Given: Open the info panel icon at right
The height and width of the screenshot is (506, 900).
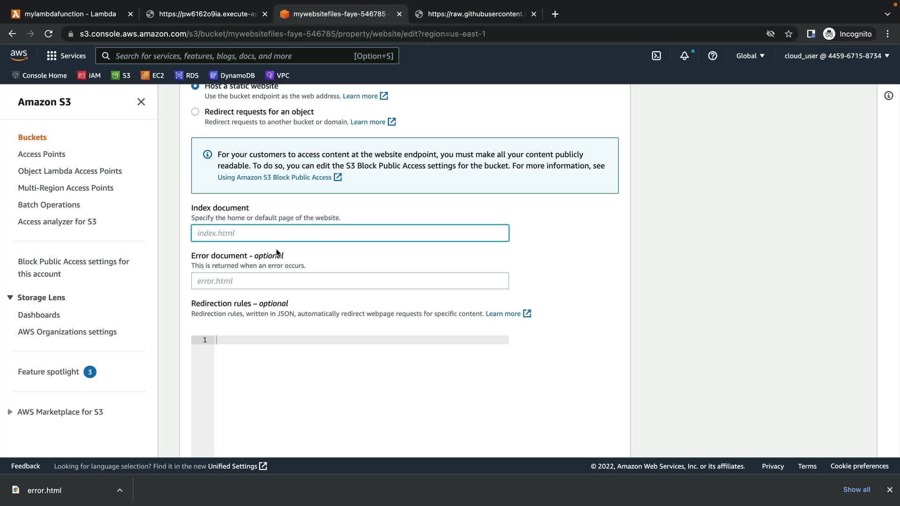Looking at the screenshot, I should 888,96.
